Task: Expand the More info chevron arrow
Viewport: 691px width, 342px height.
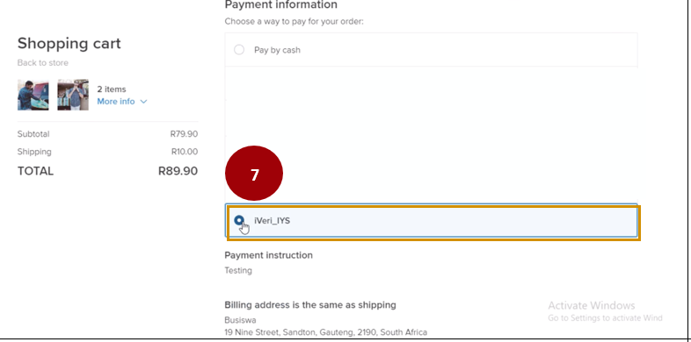Action: 143,102
